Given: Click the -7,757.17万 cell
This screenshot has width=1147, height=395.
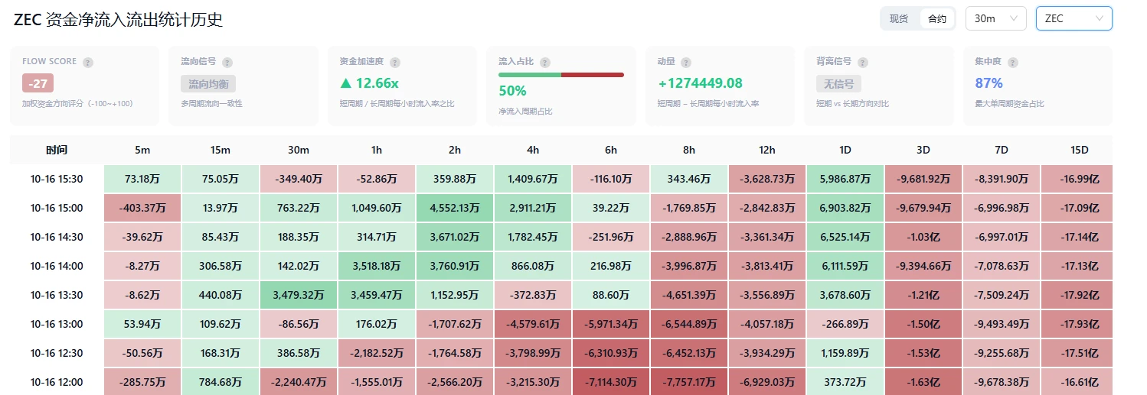Looking at the screenshot, I should [x=689, y=382].
